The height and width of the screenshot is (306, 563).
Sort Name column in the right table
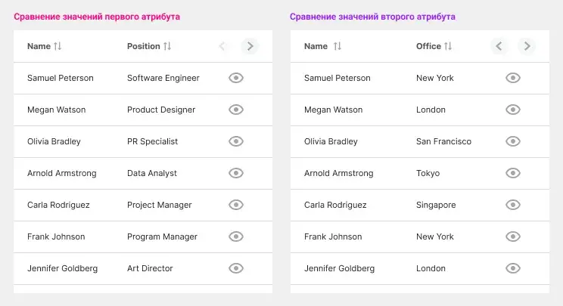point(337,46)
